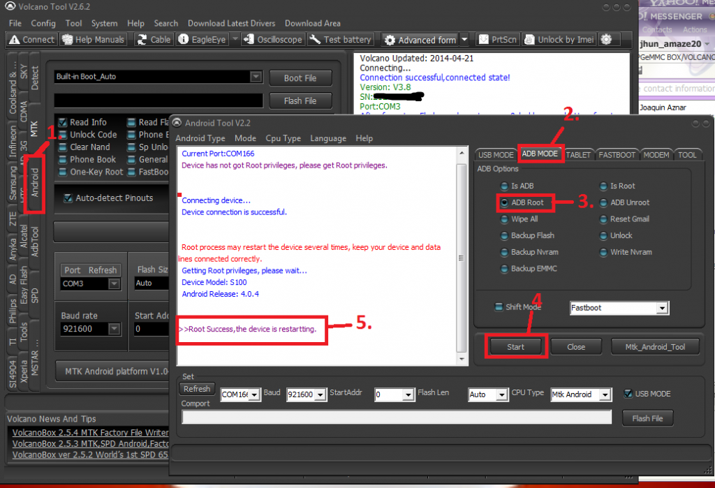
Task: Open the Config menu in Volcano Tool
Action: (43, 23)
